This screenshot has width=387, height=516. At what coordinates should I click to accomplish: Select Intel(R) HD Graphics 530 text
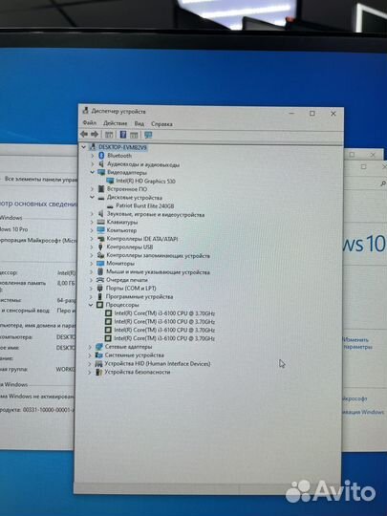point(145,181)
